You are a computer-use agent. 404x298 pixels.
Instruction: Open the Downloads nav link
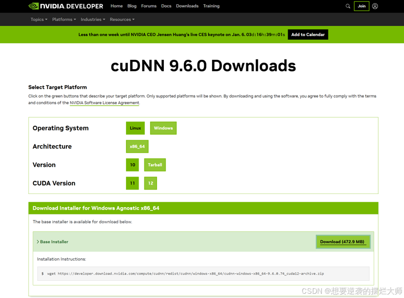pos(187,6)
